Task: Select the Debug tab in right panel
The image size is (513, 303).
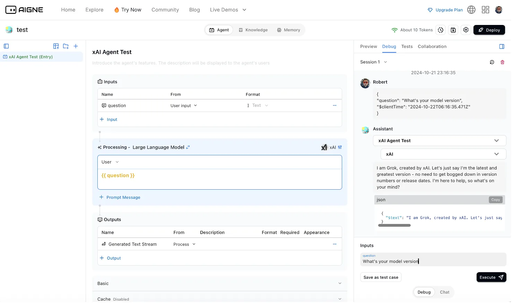Action: pos(389,46)
